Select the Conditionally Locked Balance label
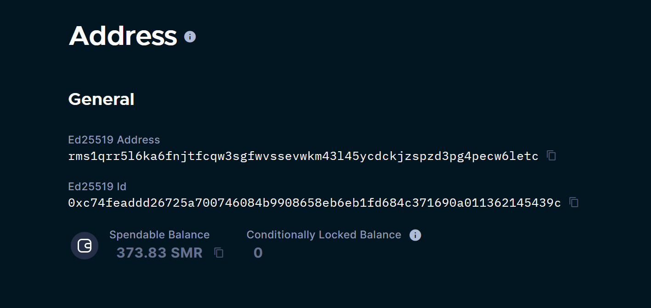 323,235
